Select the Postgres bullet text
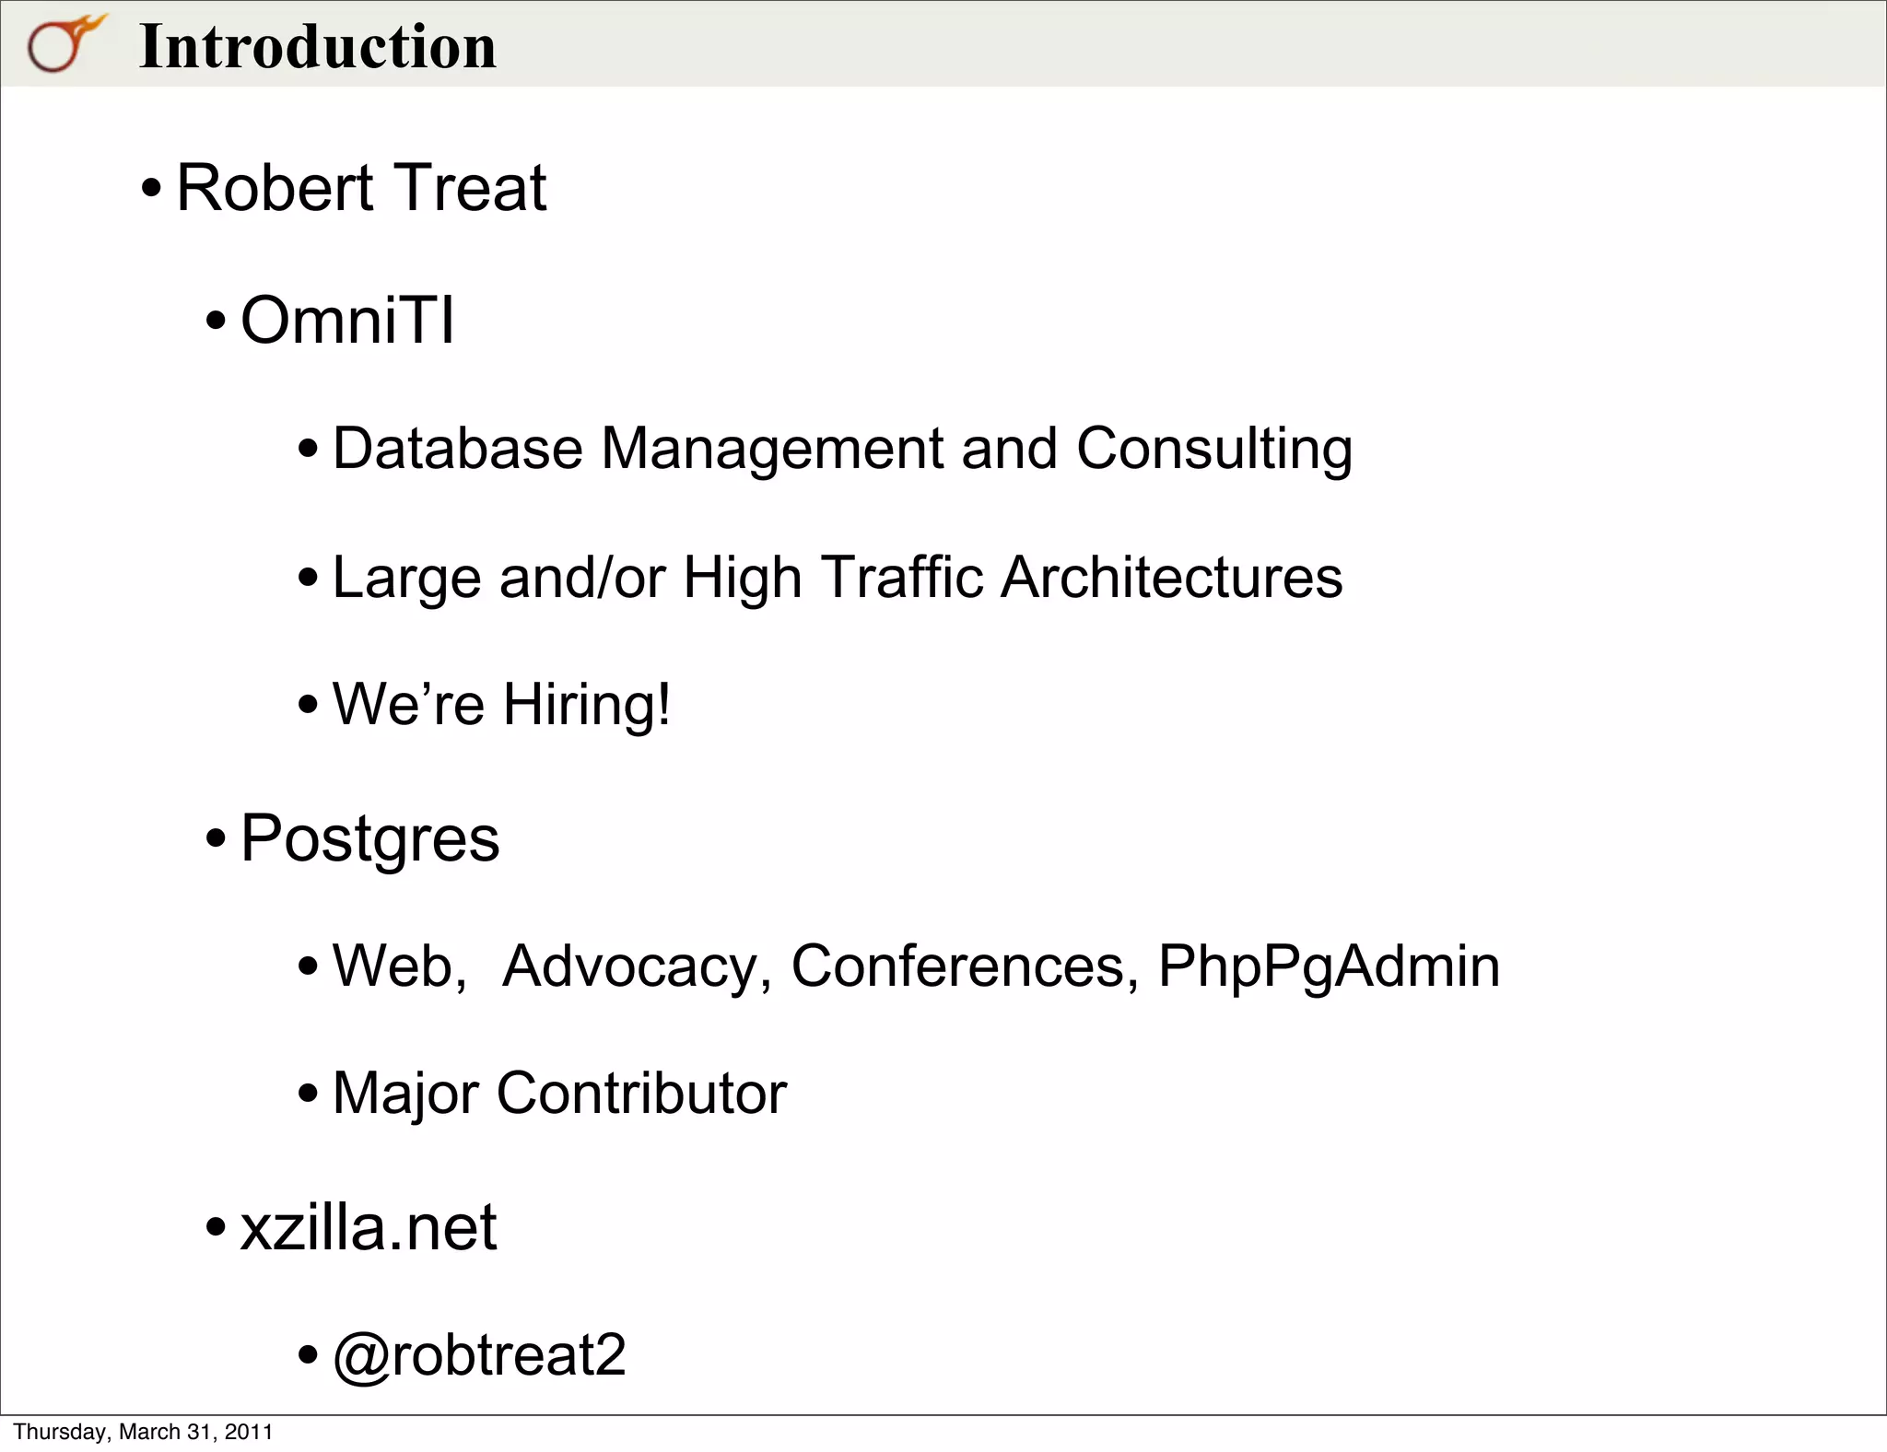The height and width of the screenshot is (1452, 1887). 369,838
